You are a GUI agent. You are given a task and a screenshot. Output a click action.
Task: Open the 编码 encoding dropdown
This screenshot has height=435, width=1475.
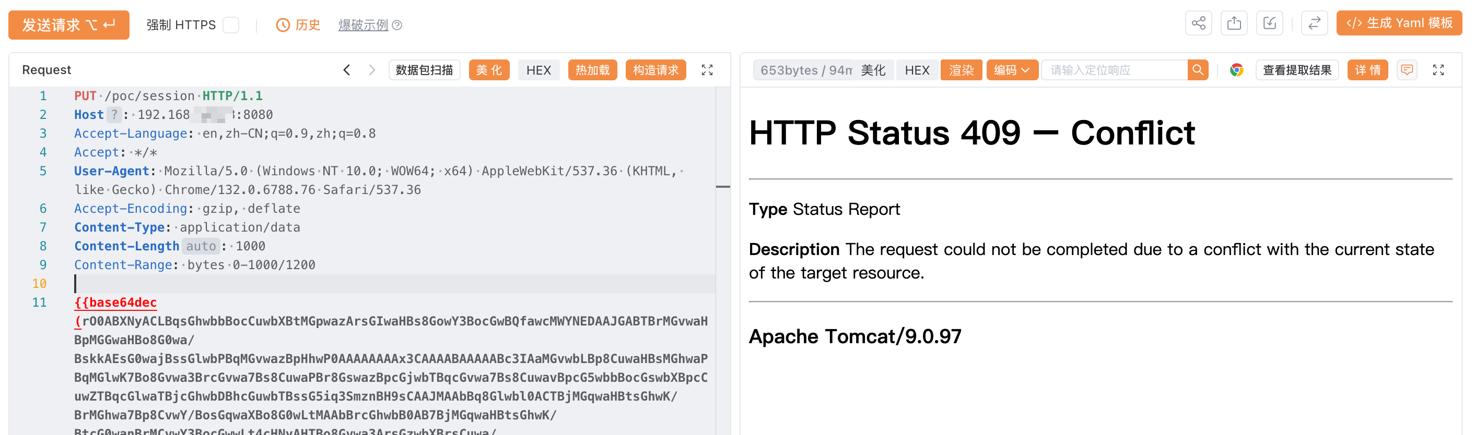pos(1012,70)
